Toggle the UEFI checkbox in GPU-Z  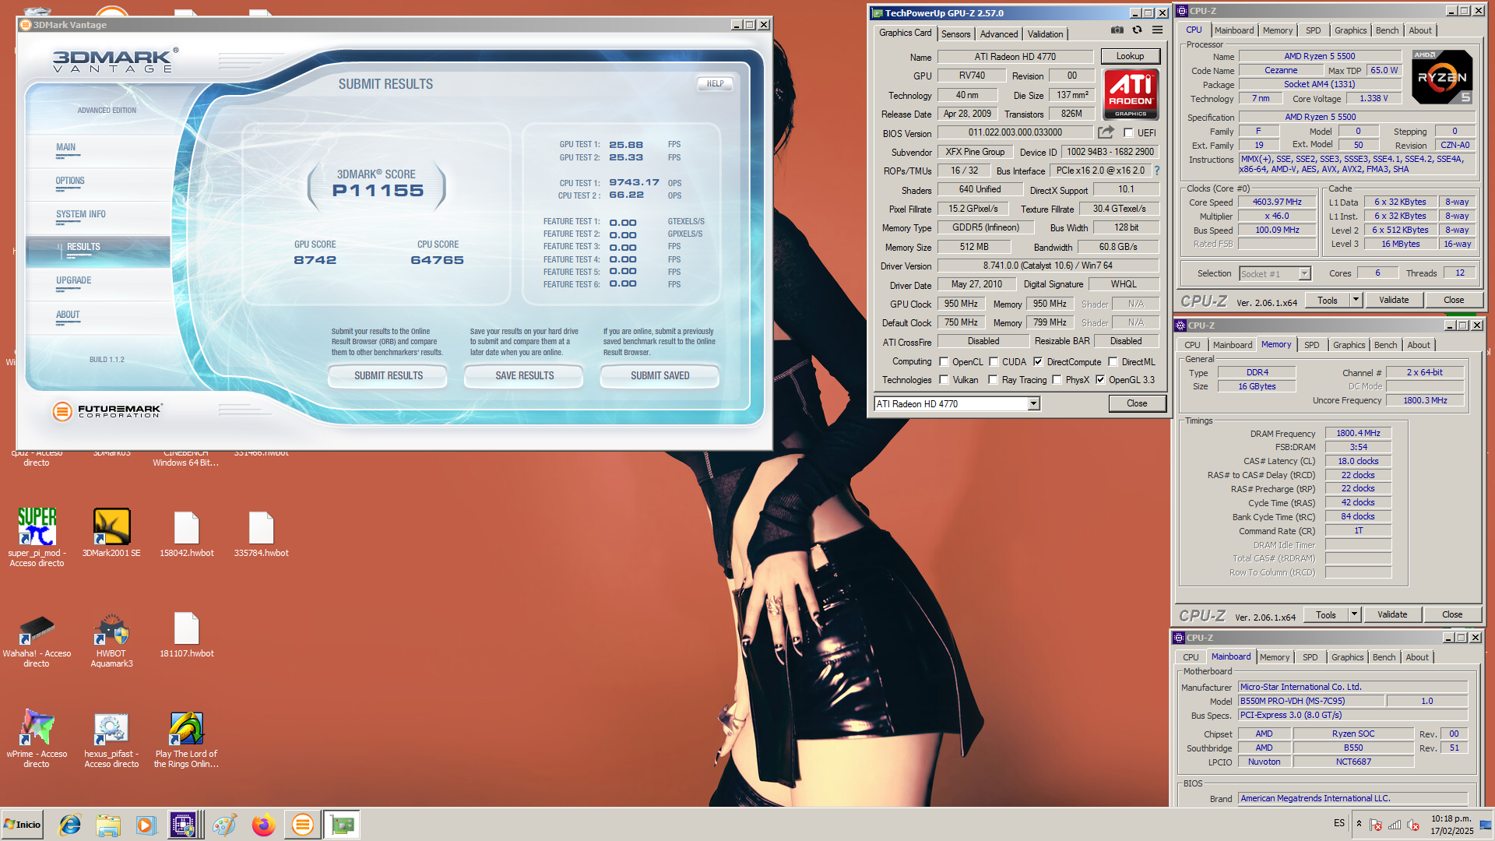pos(1128,133)
